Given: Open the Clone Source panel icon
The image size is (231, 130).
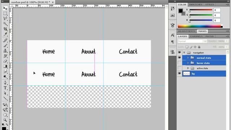Looking at the screenshot, I should click(x=173, y=52).
